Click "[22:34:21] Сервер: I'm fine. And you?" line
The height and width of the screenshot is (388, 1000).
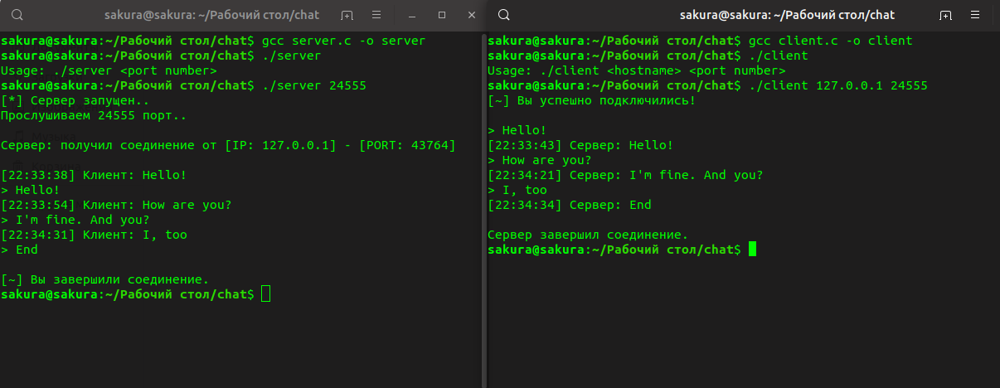[x=625, y=175]
